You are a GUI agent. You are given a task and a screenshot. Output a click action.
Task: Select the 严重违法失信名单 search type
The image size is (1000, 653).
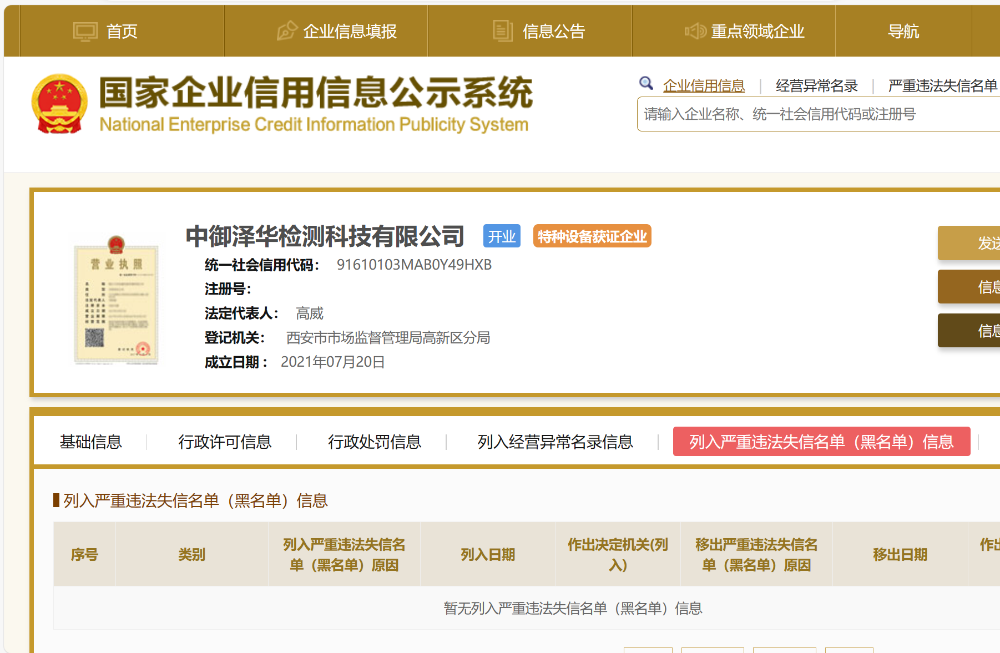(942, 85)
